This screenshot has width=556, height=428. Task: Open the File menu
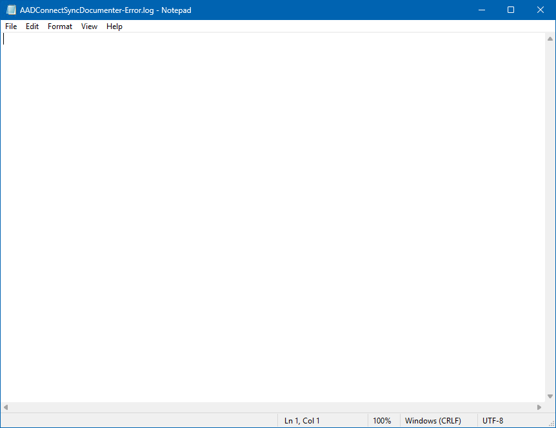click(x=11, y=26)
